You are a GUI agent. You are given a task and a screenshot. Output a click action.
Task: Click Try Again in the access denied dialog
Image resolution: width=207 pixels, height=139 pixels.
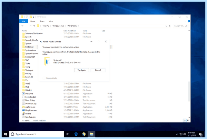[x=81, y=70]
